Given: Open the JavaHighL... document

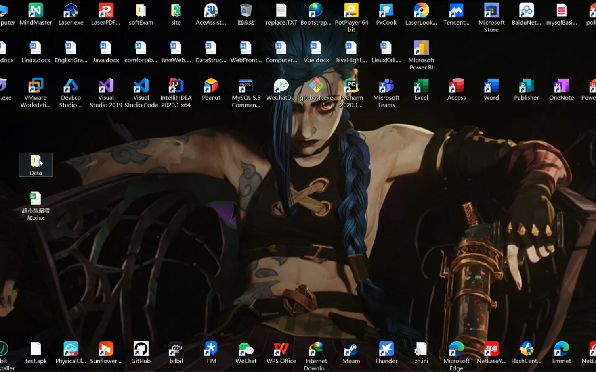Looking at the screenshot, I should (x=351, y=52).
